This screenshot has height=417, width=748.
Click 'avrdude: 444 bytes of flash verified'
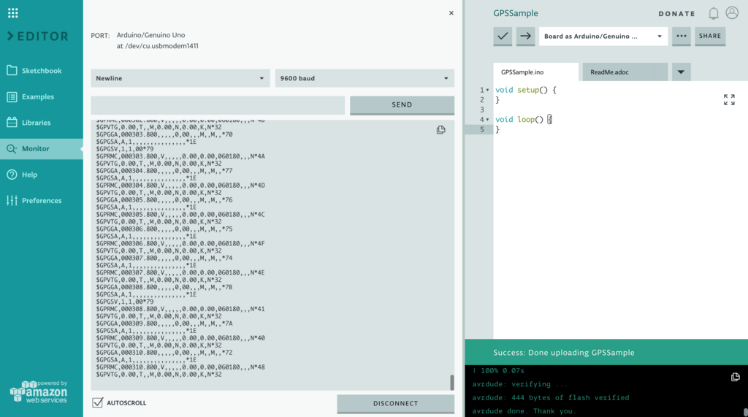click(x=551, y=397)
